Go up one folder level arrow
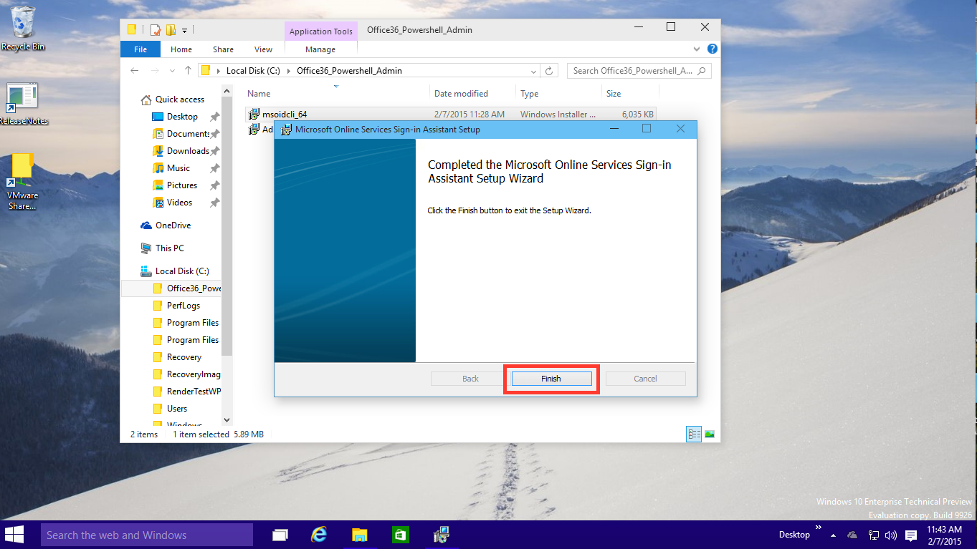977x549 pixels. coord(188,70)
